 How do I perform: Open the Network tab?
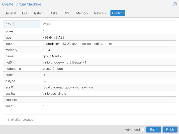tap(100, 13)
